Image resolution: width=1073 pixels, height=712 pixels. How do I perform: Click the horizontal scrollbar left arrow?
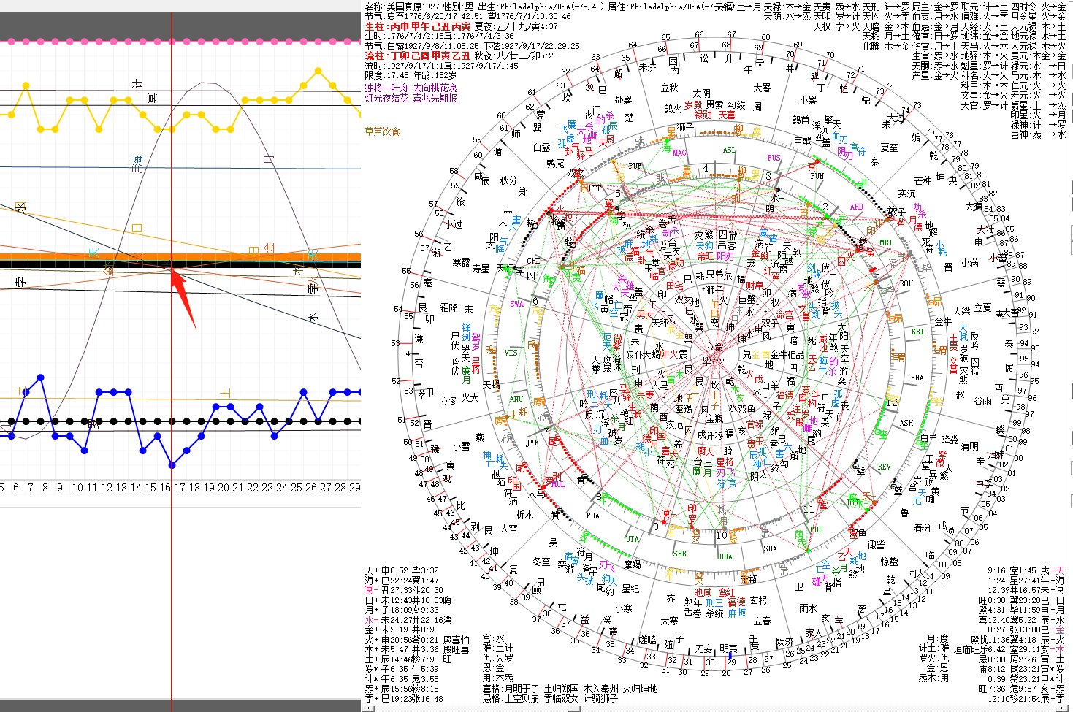pos(369,708)
